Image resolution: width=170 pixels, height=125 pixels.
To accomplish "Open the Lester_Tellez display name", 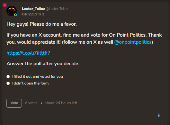I will 33,9.
